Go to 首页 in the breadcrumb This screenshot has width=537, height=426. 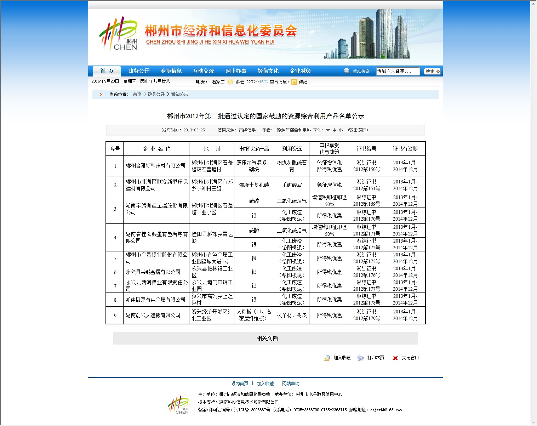(137, 95)
